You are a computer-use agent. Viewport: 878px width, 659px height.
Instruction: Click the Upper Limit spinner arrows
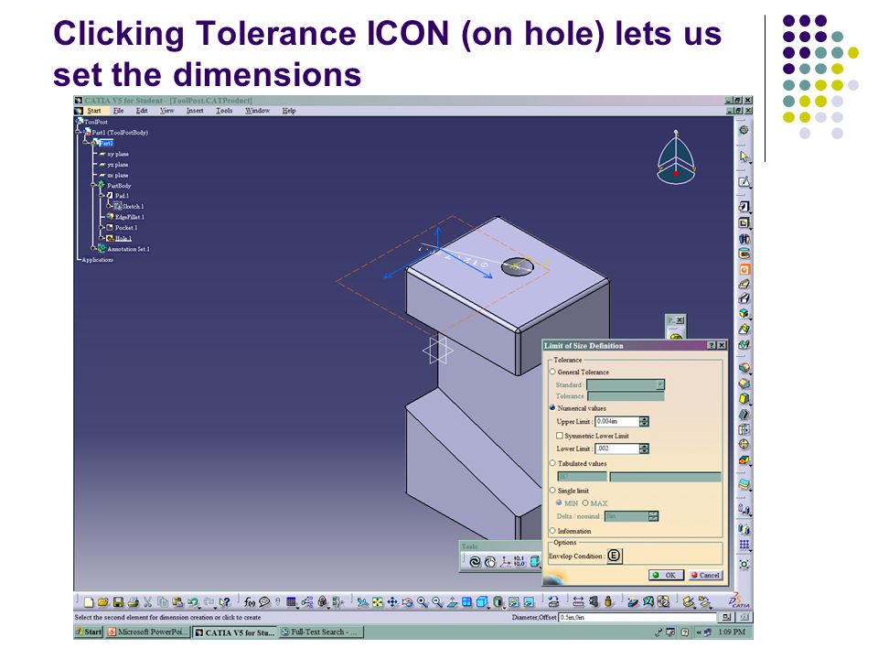[x=645, y=421]
